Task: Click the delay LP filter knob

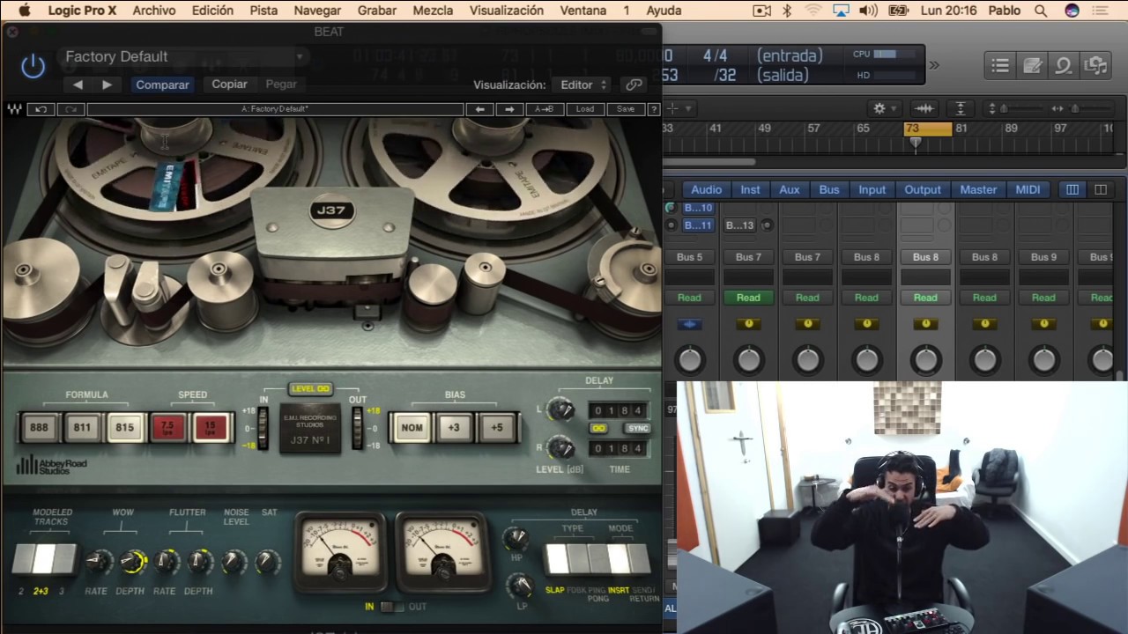Action: tap(521, 586)
